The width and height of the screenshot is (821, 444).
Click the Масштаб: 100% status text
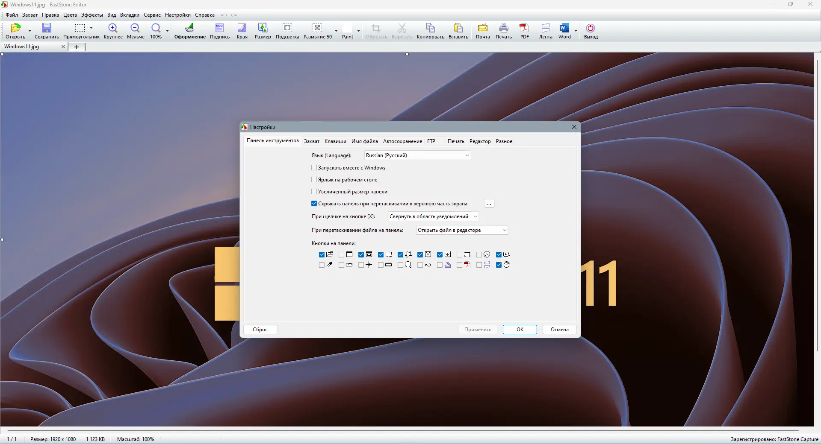(x=136, y=439)
